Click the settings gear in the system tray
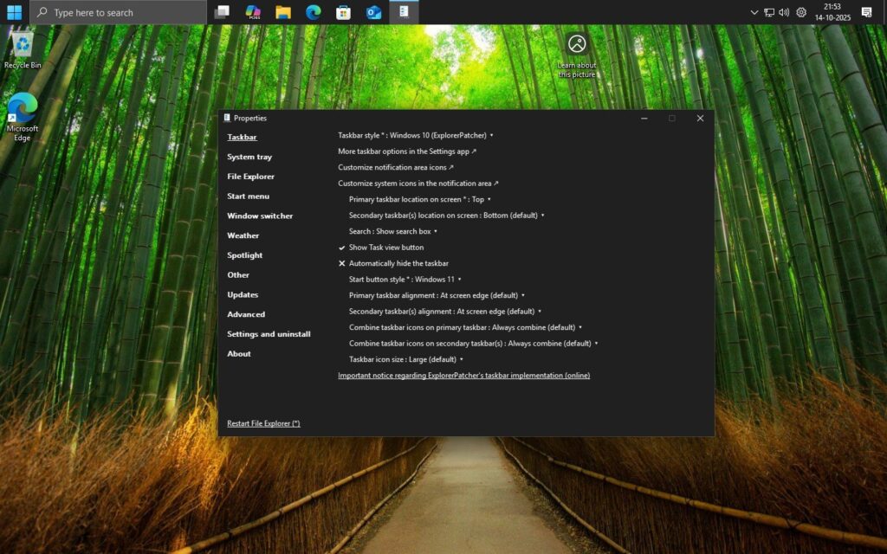 801,12
